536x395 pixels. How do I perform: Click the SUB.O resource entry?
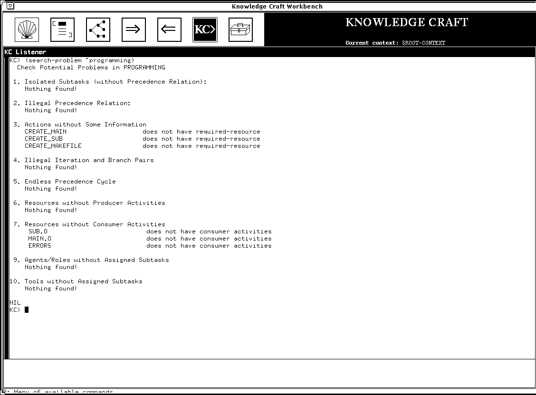pyautogui.click(x=38, y=231)
